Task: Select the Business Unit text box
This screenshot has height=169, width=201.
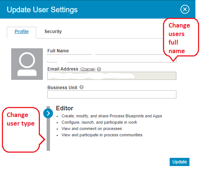Action: coord(112,94)
